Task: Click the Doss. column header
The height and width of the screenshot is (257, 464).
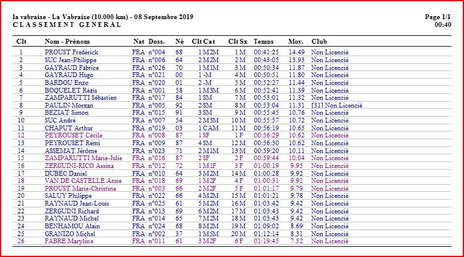Action: (156, 41)
